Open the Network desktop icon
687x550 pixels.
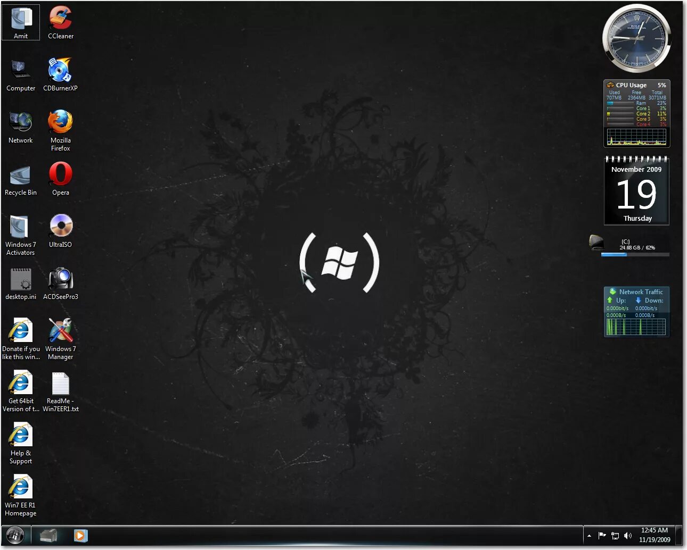tap(21, 127)
